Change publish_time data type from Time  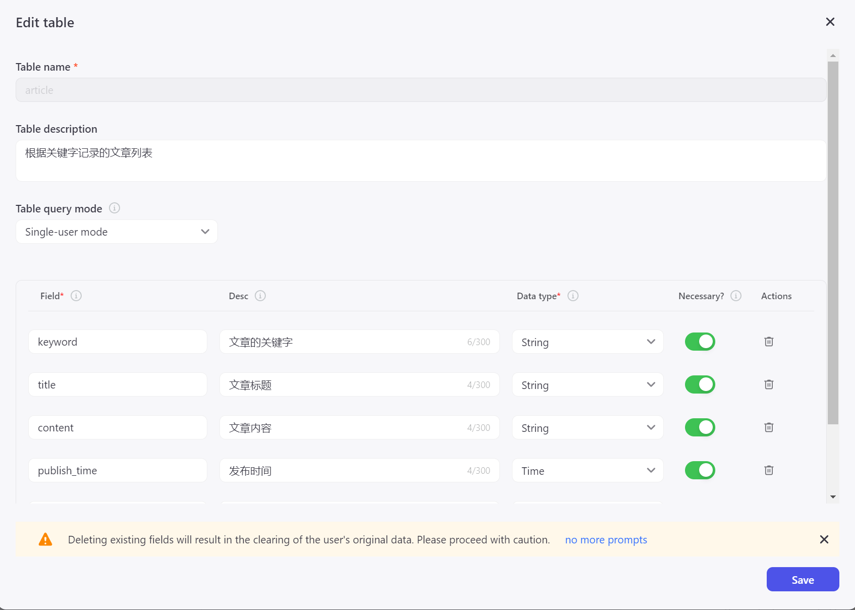(x=588, y=471)
